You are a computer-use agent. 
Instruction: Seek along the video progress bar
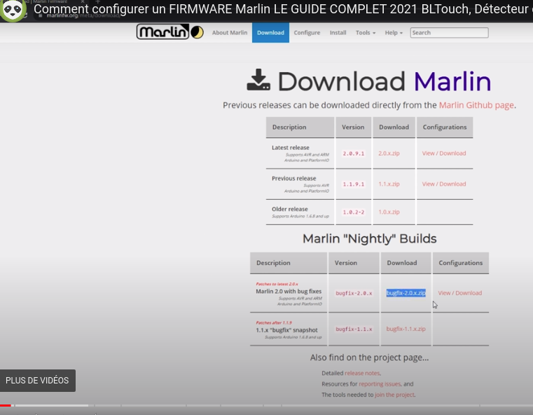[x=266, y=405]
